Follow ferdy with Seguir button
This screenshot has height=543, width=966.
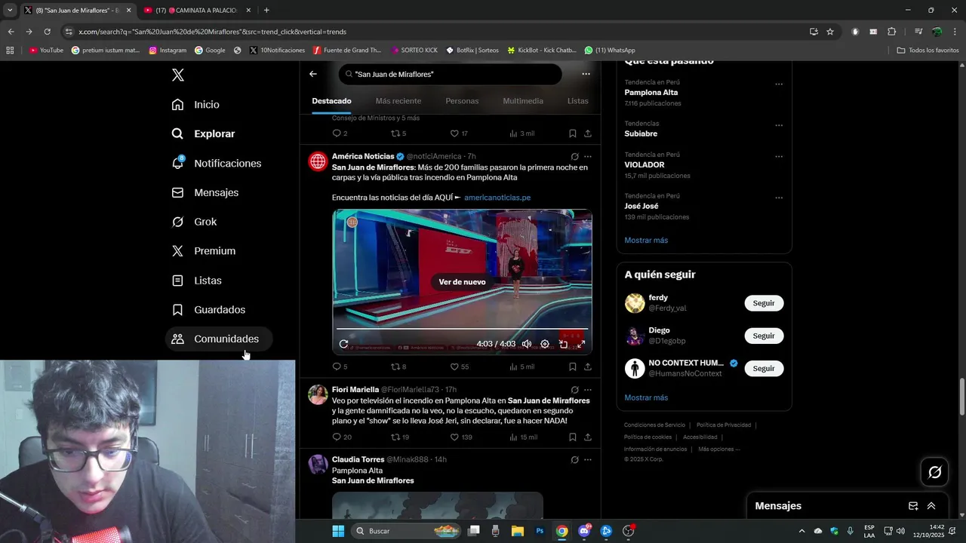click(764, 303)
